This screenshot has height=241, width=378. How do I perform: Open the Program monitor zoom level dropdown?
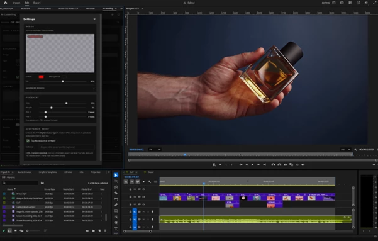155,149
